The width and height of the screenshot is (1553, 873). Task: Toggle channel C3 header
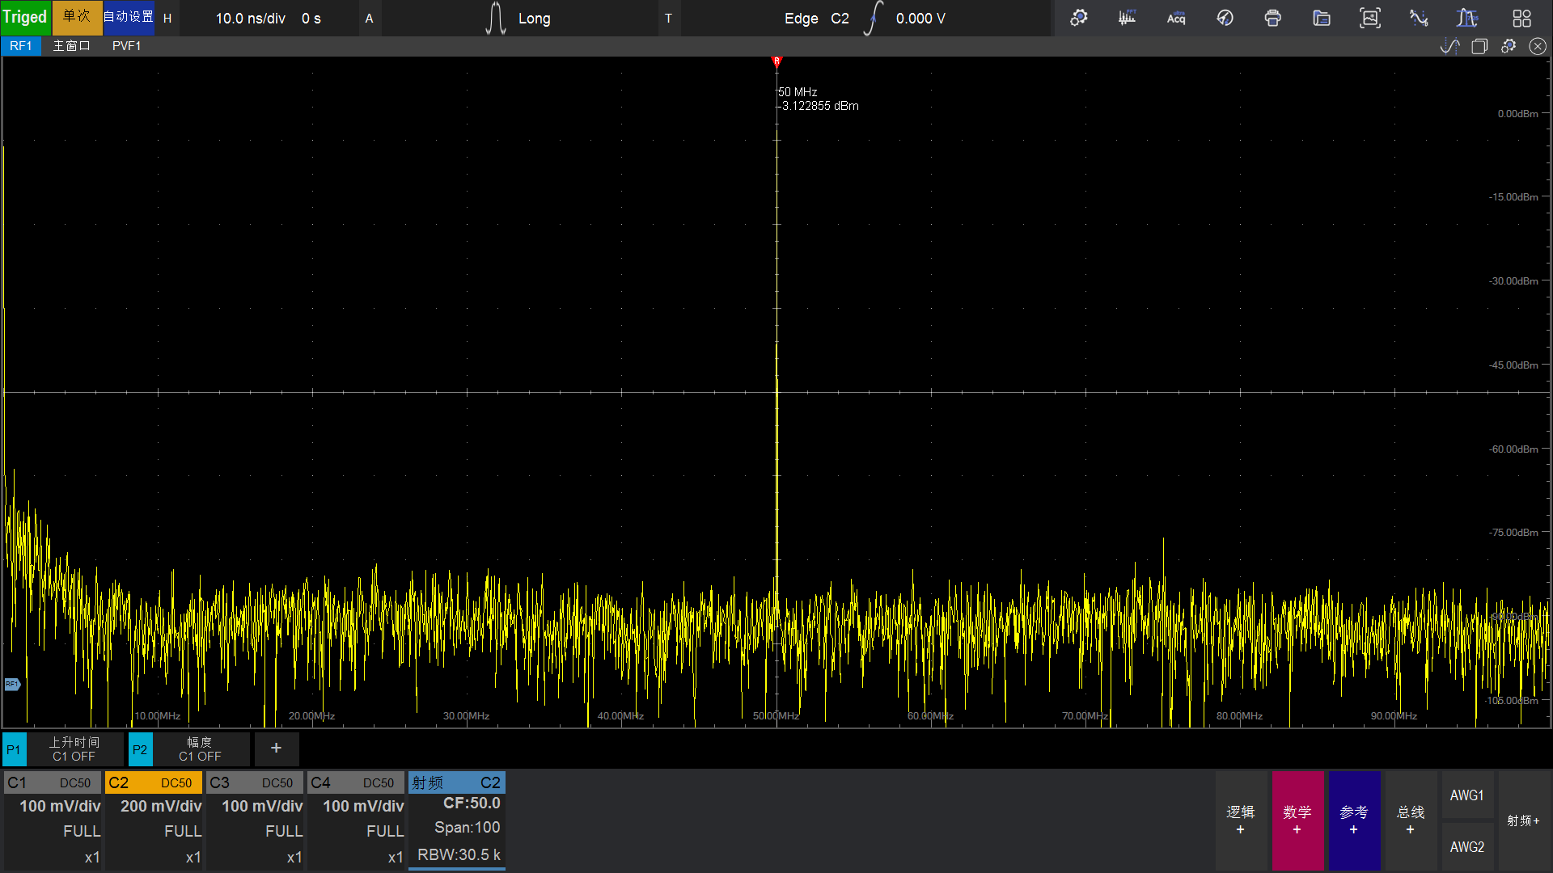[255, 782]
